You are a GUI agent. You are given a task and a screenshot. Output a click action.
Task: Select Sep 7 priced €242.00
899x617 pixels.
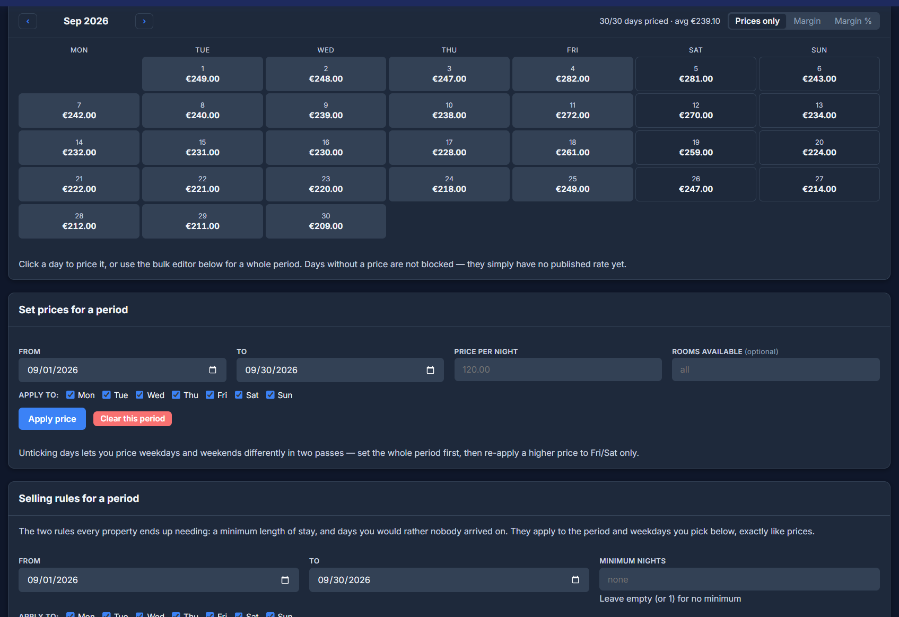(x=79, y=110)
